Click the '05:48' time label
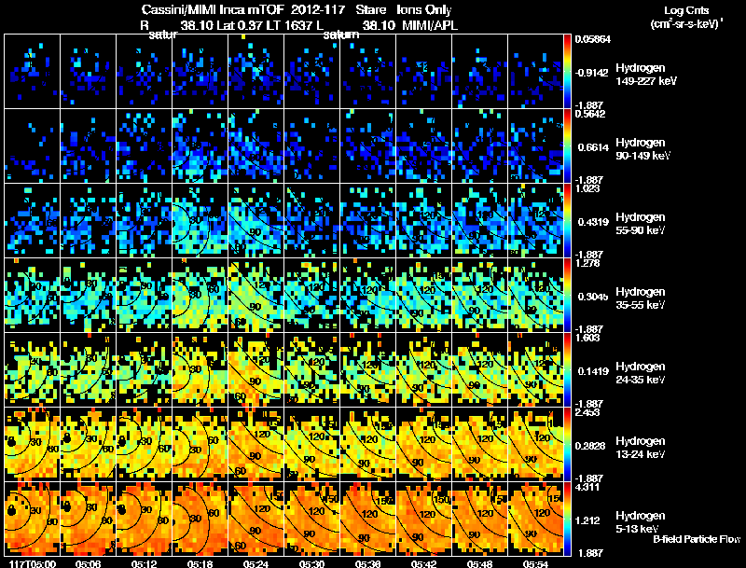746x568 pixels. click(479, 563)
